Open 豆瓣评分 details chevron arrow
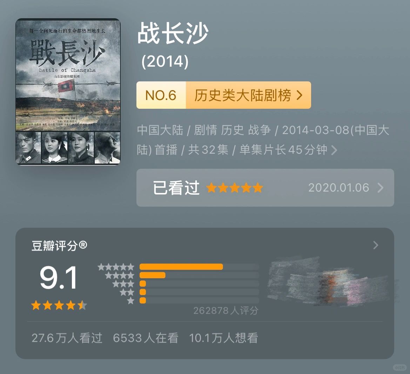 click(376, 245)
